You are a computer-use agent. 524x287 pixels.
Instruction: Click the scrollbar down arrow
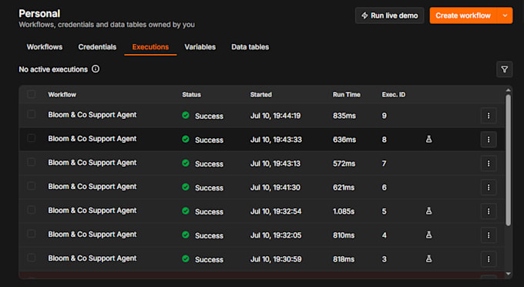pos(509,274)
